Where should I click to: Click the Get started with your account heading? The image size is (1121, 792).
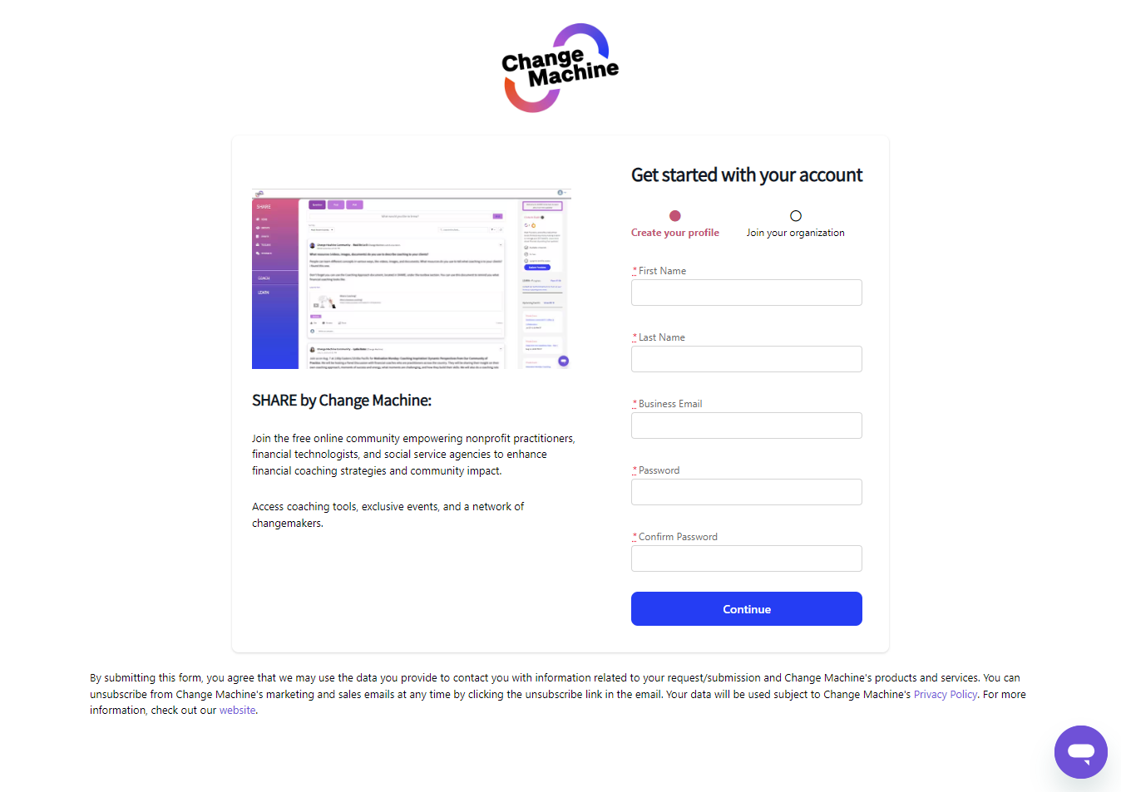click(747, 175)
